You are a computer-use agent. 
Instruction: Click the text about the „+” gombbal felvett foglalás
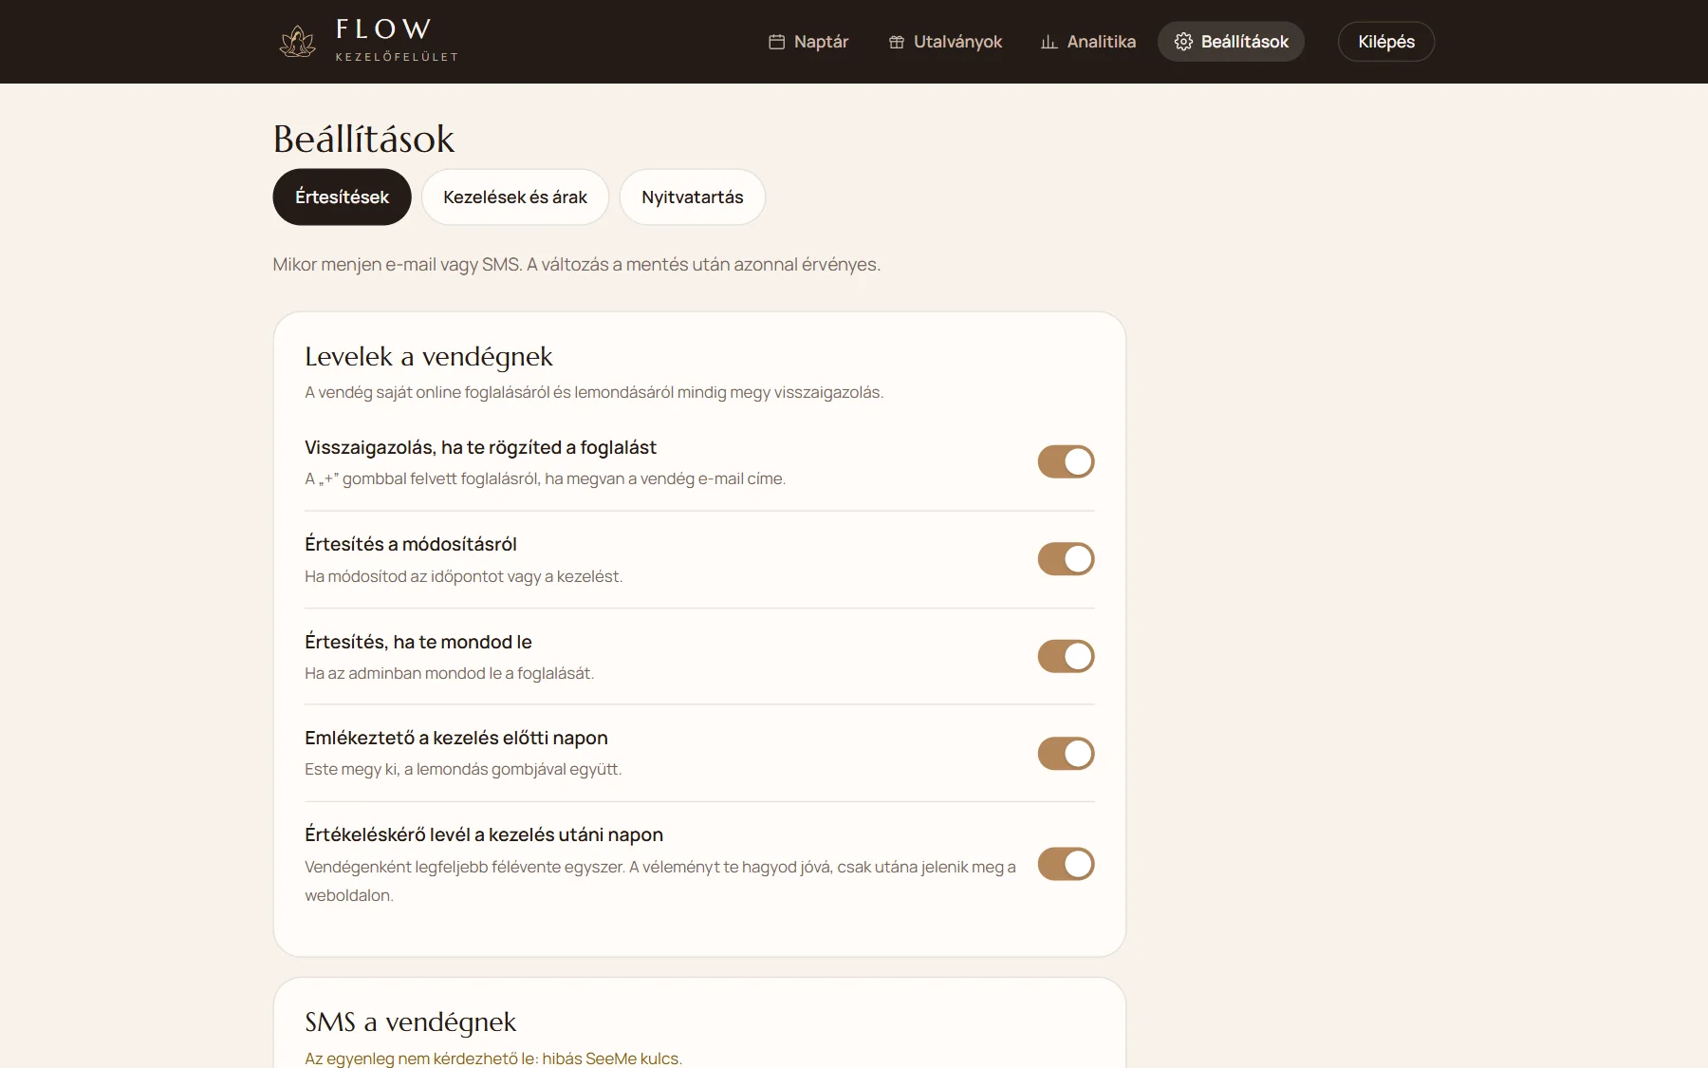point(546,479)
